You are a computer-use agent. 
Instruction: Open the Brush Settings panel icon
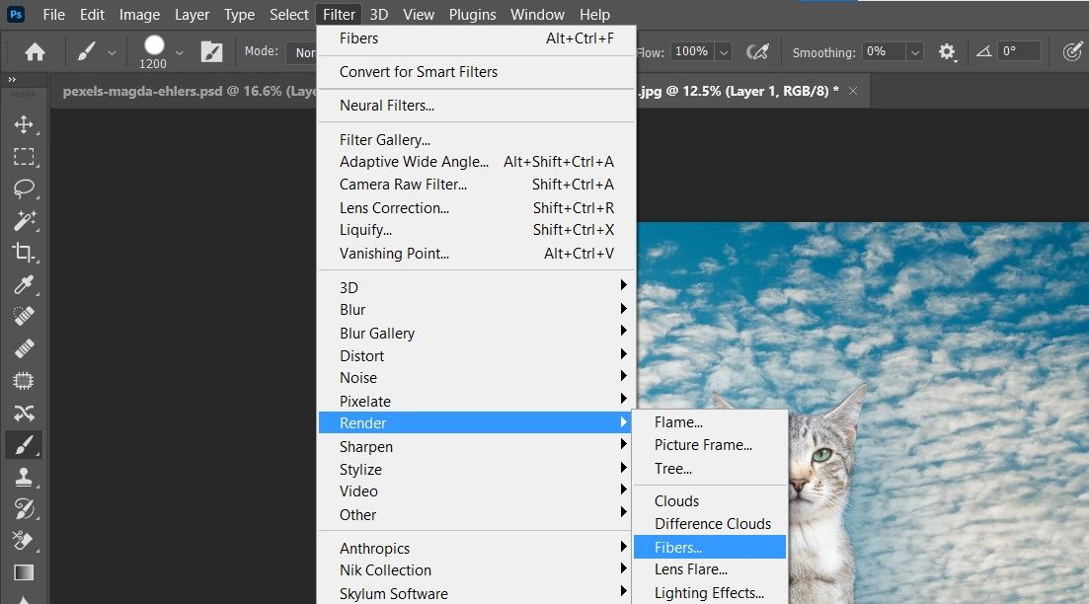(x=212, y=52)
